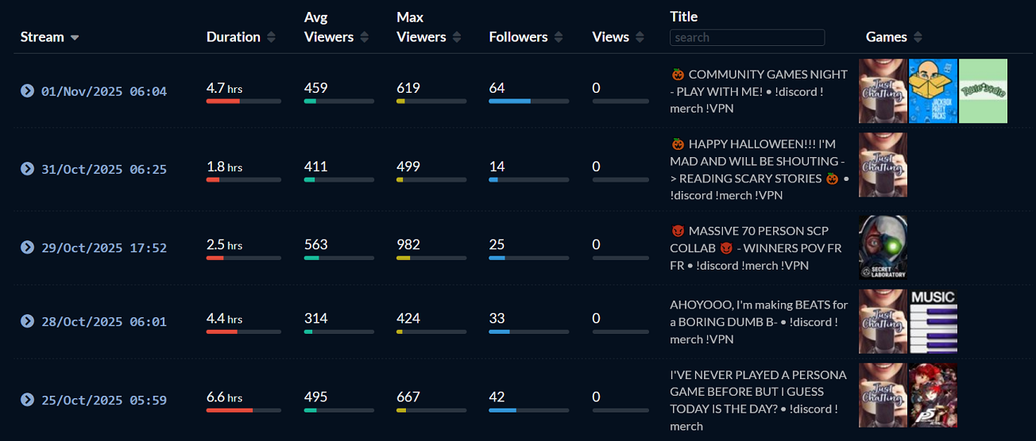Select avg viewers value 495

point(316,397)
